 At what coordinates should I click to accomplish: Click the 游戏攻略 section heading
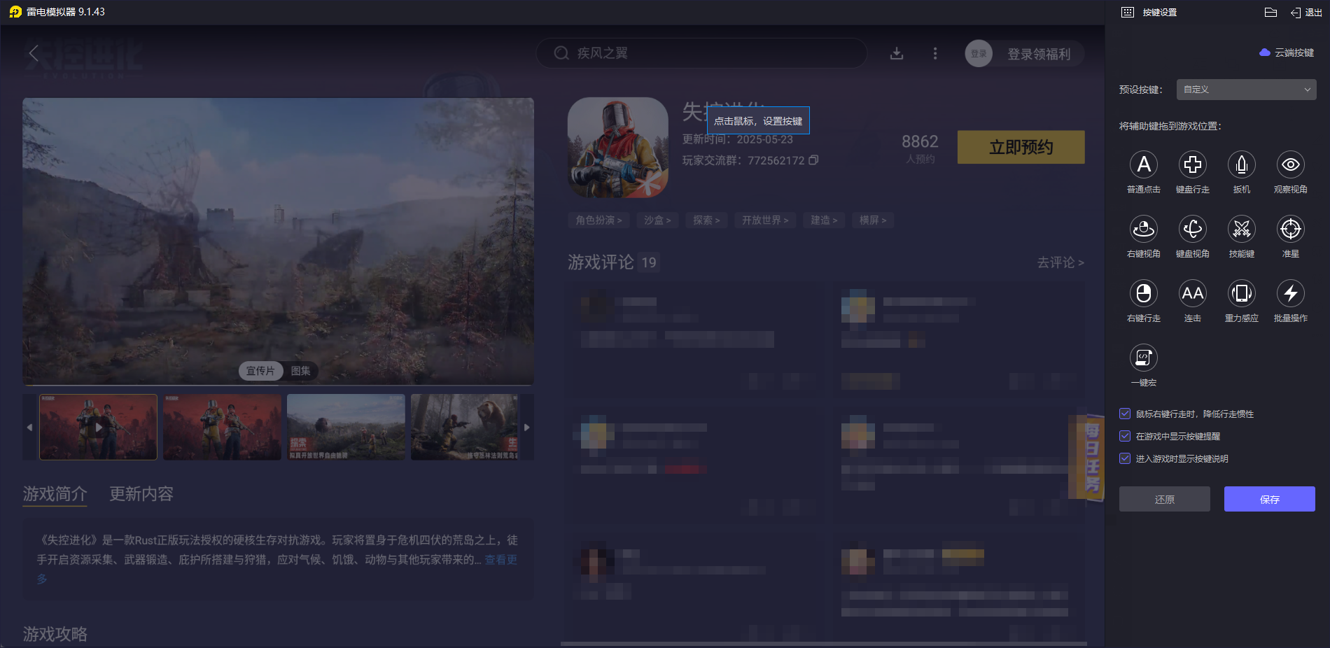pyautogui.click(x=55, y=634)
